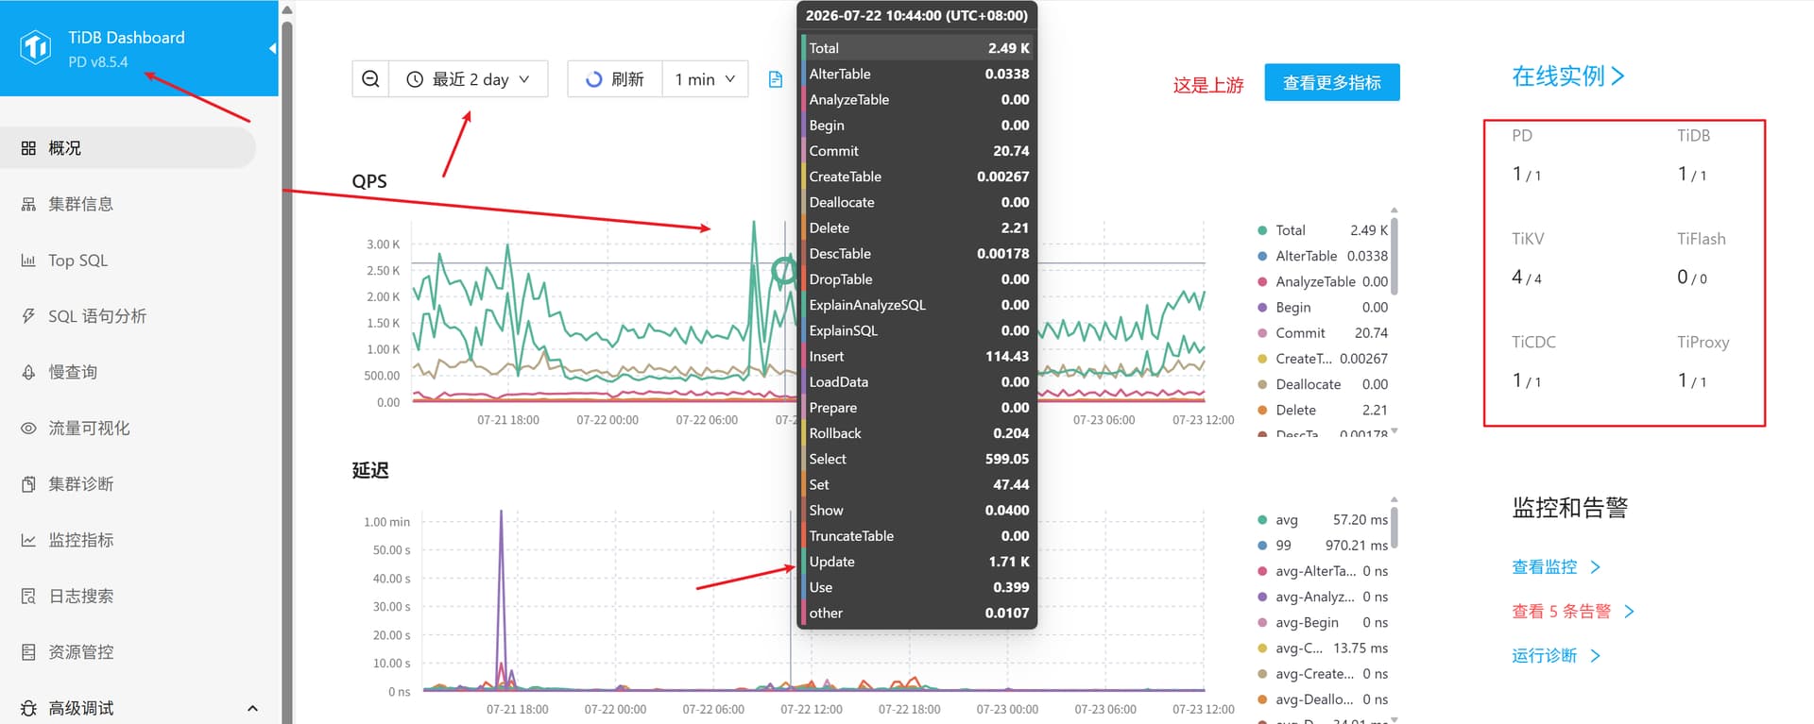The height and width of the screenshot is (724, 1814).
Task: Click the TiDB 1 / 1 instance count
Action: [x=1692, y=175]
